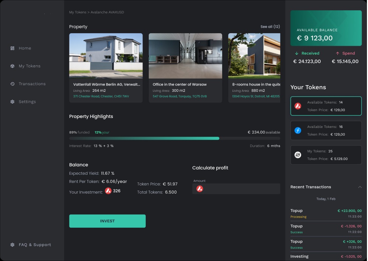This screenshot has height=261, width=368.
Task: Click the Avalanche logo beside Your Investment
Action: (108, 191)
